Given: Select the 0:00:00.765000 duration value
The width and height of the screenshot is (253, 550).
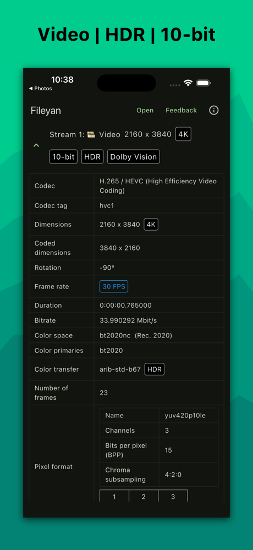Looking at the screenshot, I should 126,306.
